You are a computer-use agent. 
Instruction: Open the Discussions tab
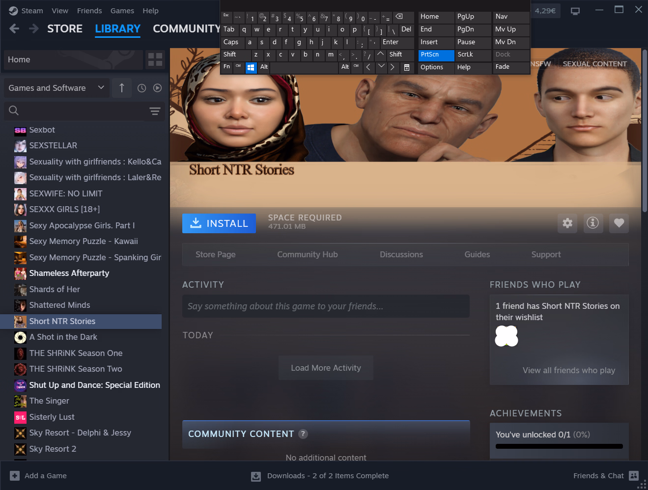(401, 254)
